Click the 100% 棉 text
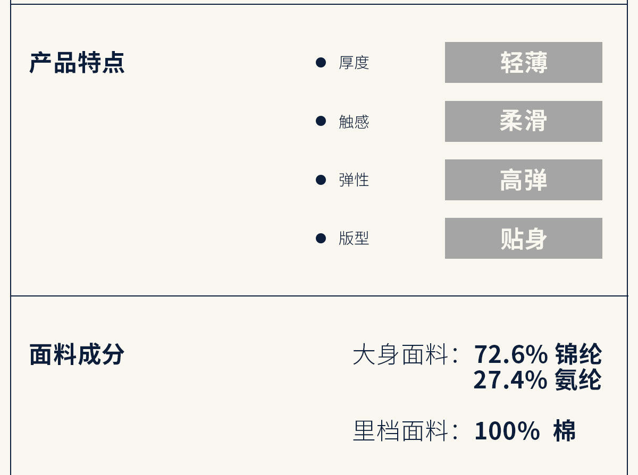The image size is (638, 475). coord(524,431)
